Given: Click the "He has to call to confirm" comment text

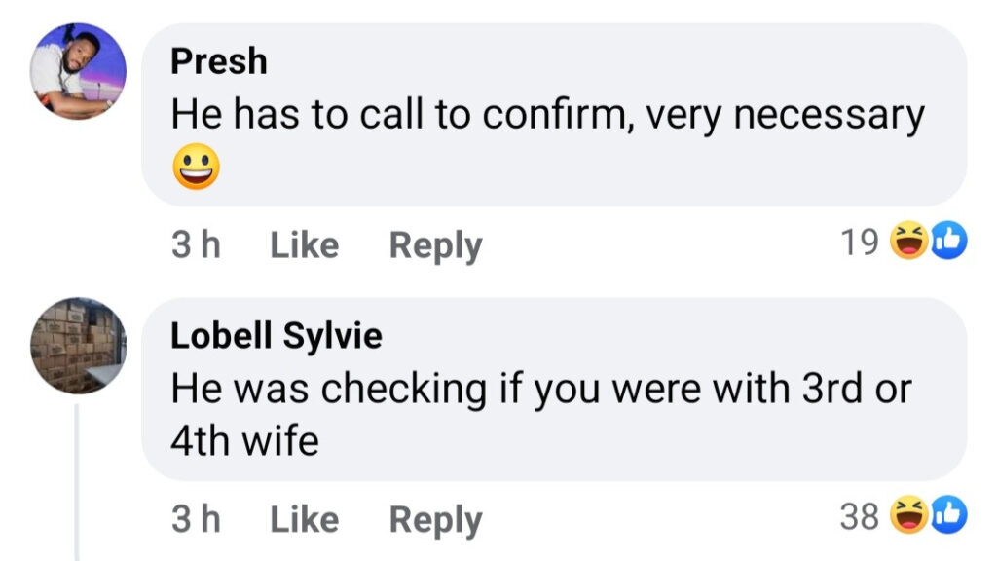Looking at the screenshot, I should point(545,116).
